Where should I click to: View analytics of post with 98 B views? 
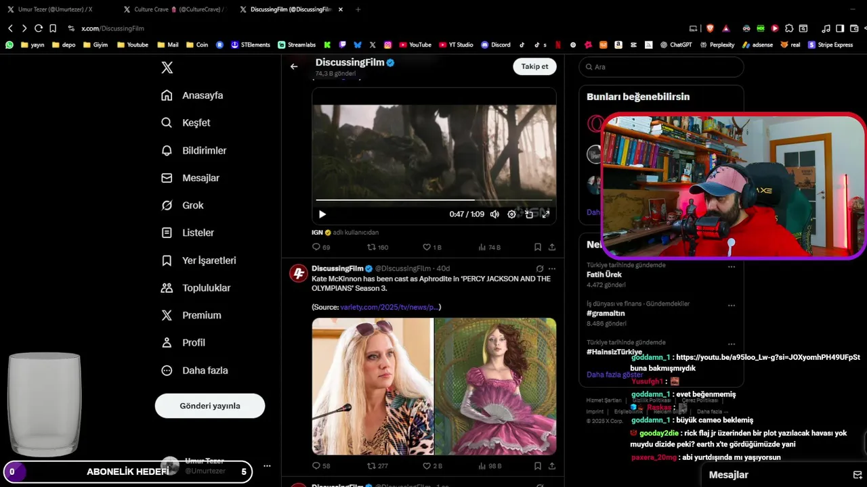pos(489,466)
